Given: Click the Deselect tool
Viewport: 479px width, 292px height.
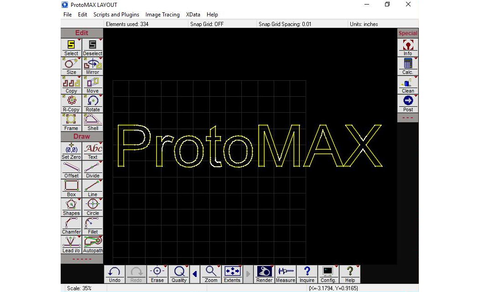Looking at the screenshot, I should tap(93, 47).
